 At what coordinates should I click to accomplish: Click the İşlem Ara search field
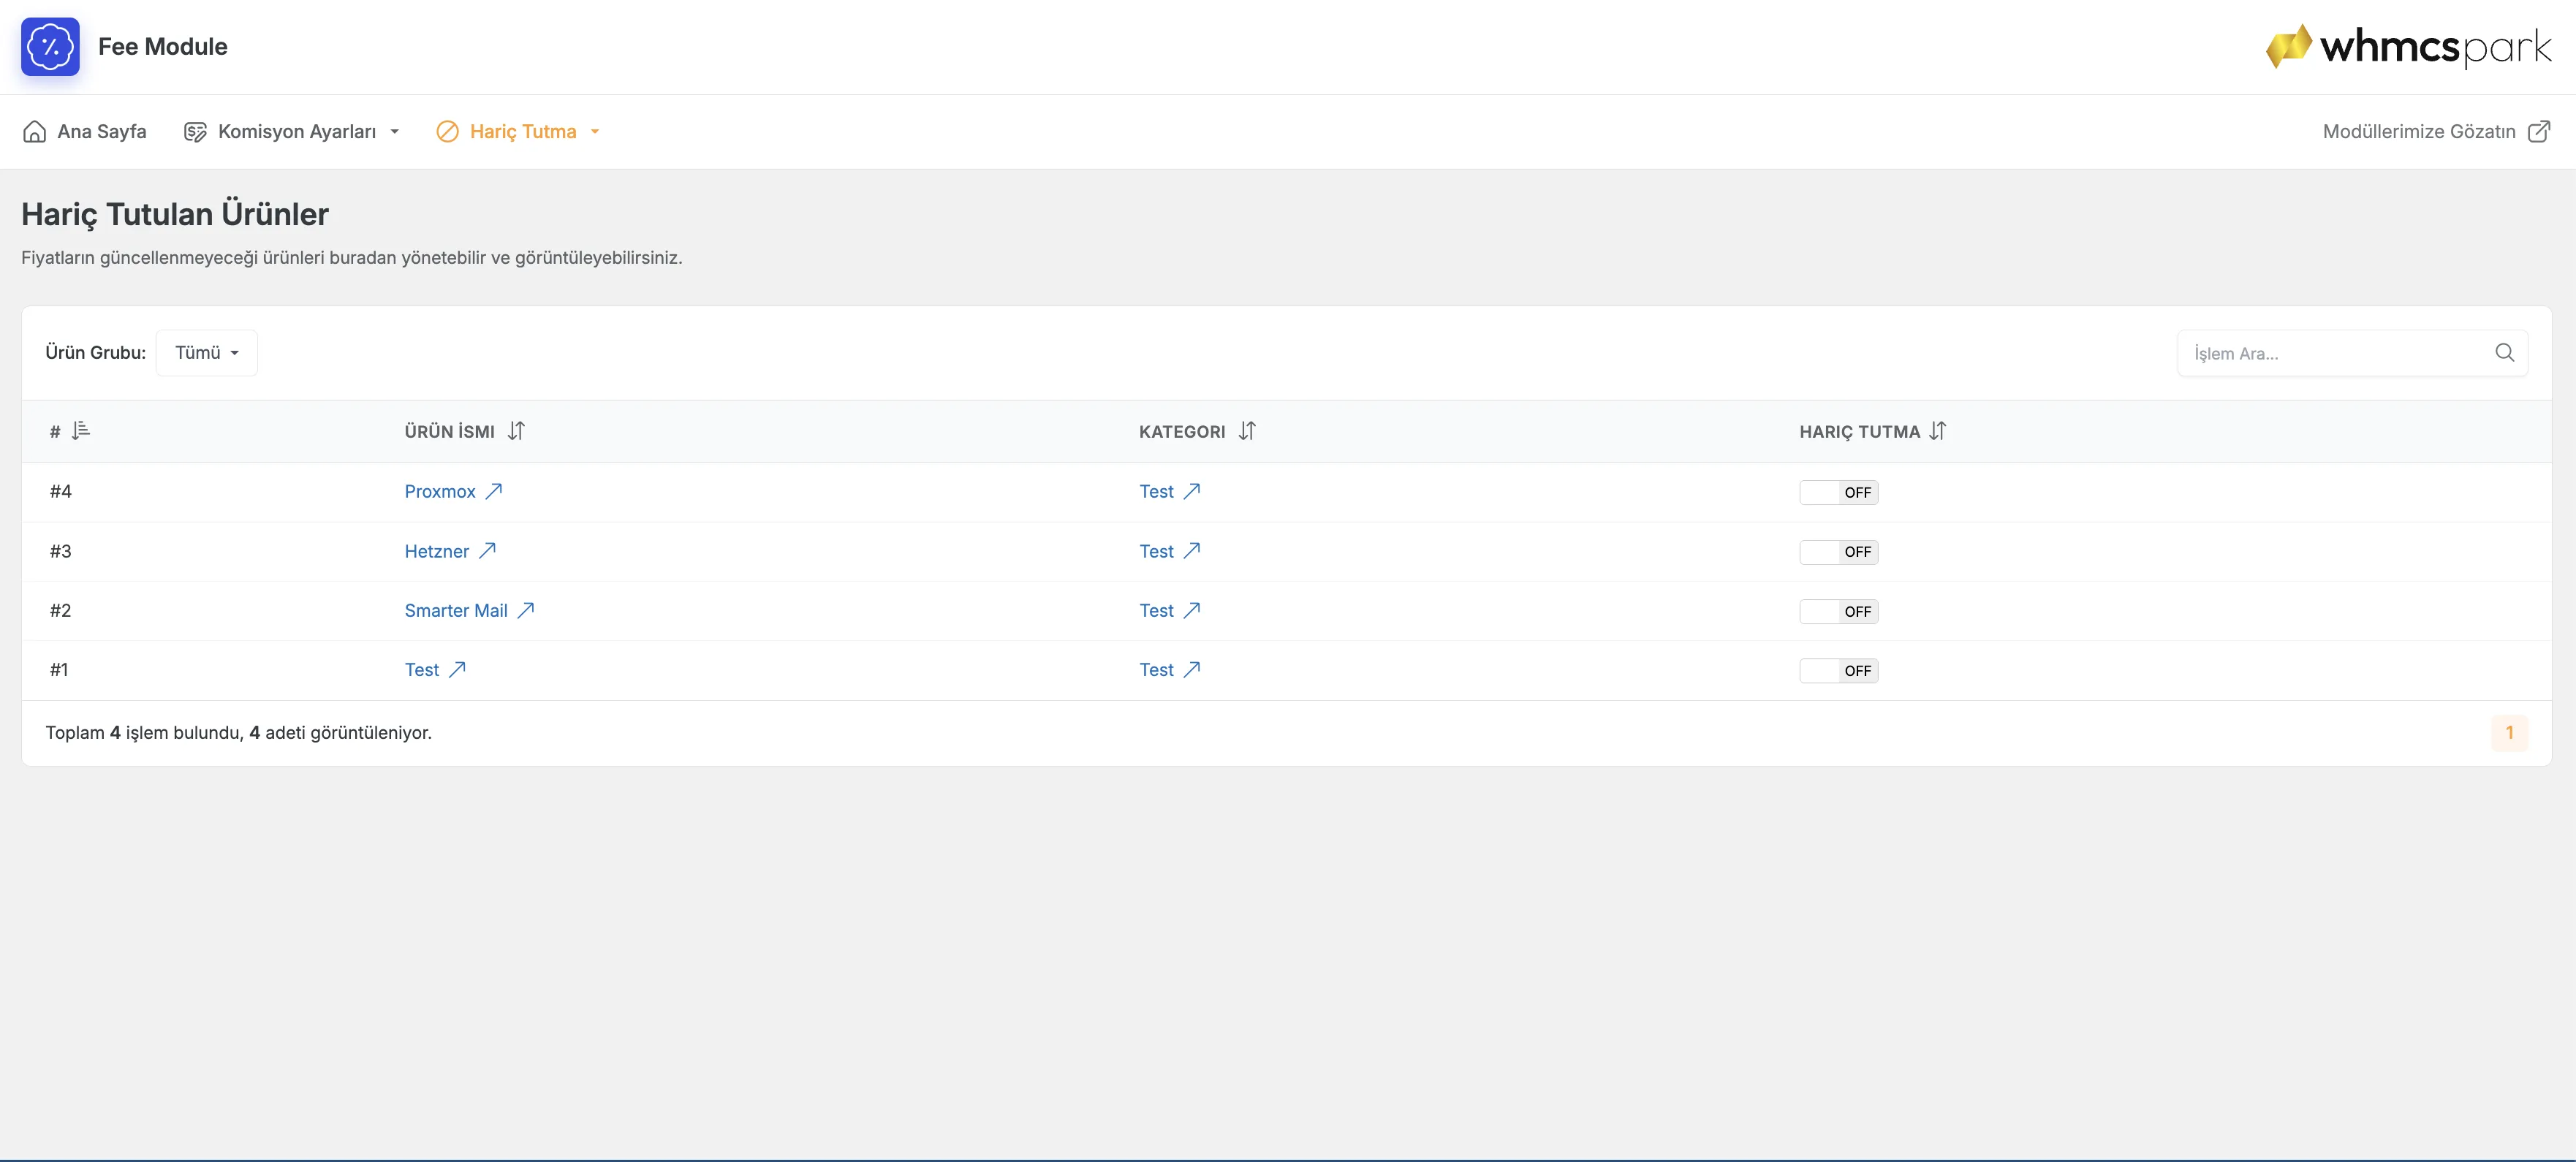pos(2352,353)
